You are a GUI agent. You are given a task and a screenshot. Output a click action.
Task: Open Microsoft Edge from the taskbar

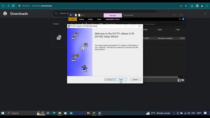click(x=54, y=113)
